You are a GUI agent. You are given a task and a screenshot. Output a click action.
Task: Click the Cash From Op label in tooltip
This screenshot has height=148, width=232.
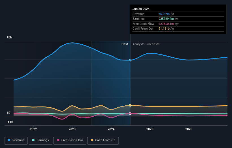point(142,29)
